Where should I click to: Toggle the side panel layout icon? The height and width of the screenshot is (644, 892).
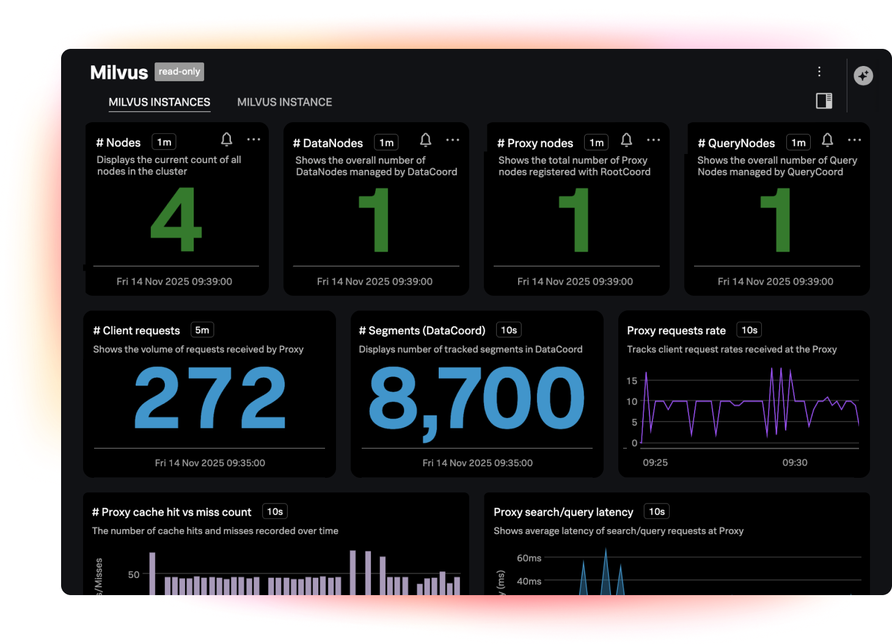click(x=824, y=101)
